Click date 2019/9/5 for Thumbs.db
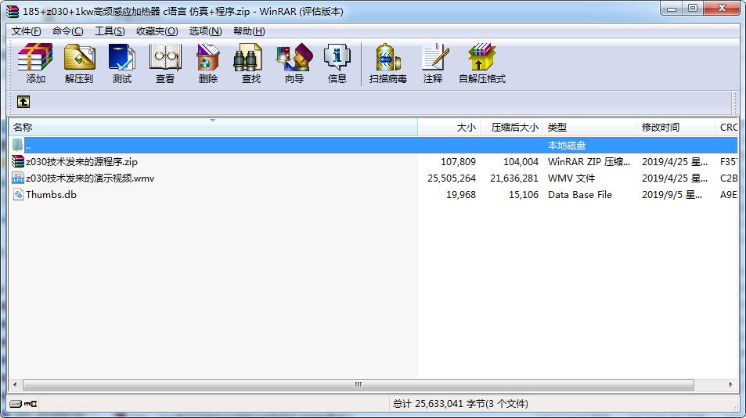 pos(672,194)
